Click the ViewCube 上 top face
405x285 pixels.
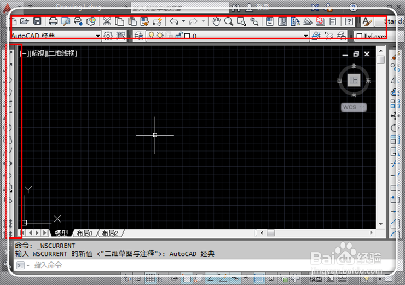pyautogui.click(x=354, y=80)
